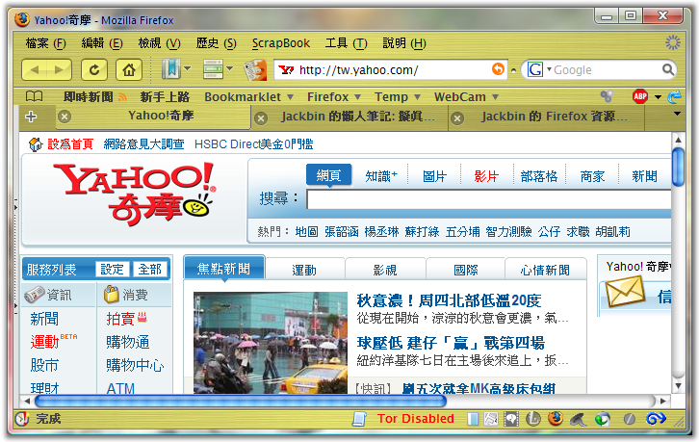Viewport: 699px width, 442px height.
Task: Click the newspaper-and-fox toolbar icon
Action: point(255,70)
